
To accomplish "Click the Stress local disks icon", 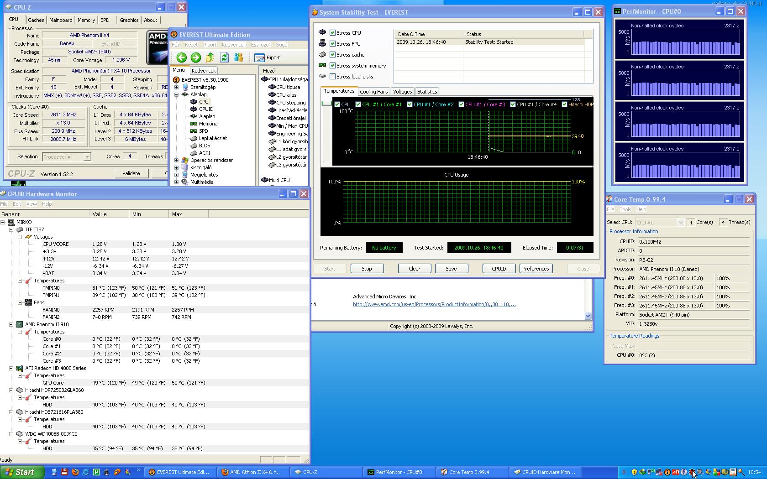I will pyautogui.click(x=322, y=76).
